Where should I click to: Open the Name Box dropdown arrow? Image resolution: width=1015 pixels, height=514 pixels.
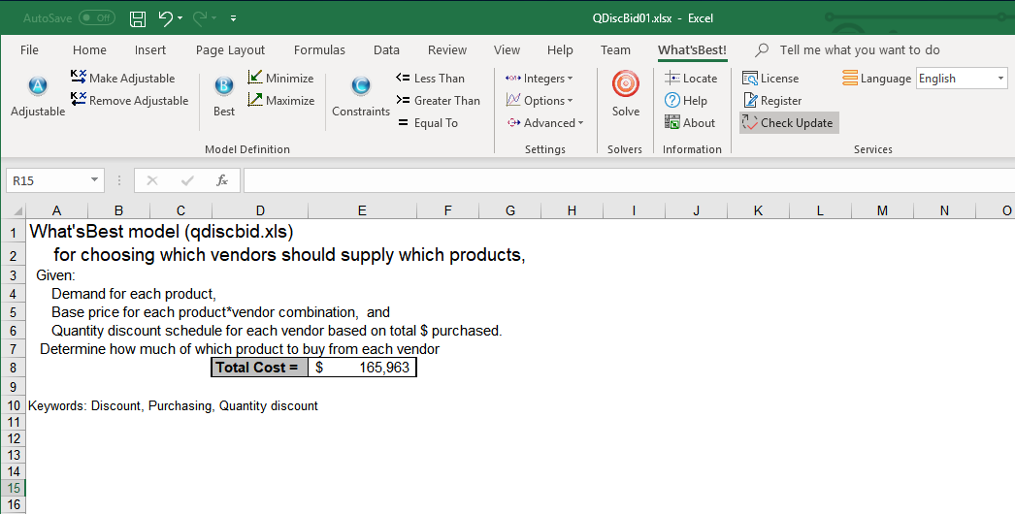94,180
